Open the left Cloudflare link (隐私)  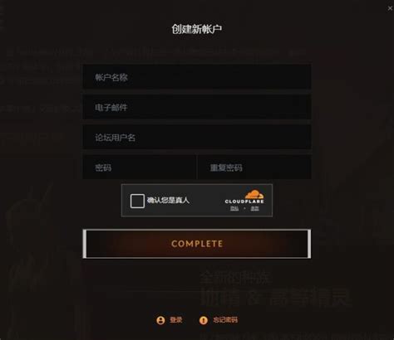(x=234, y=208)
